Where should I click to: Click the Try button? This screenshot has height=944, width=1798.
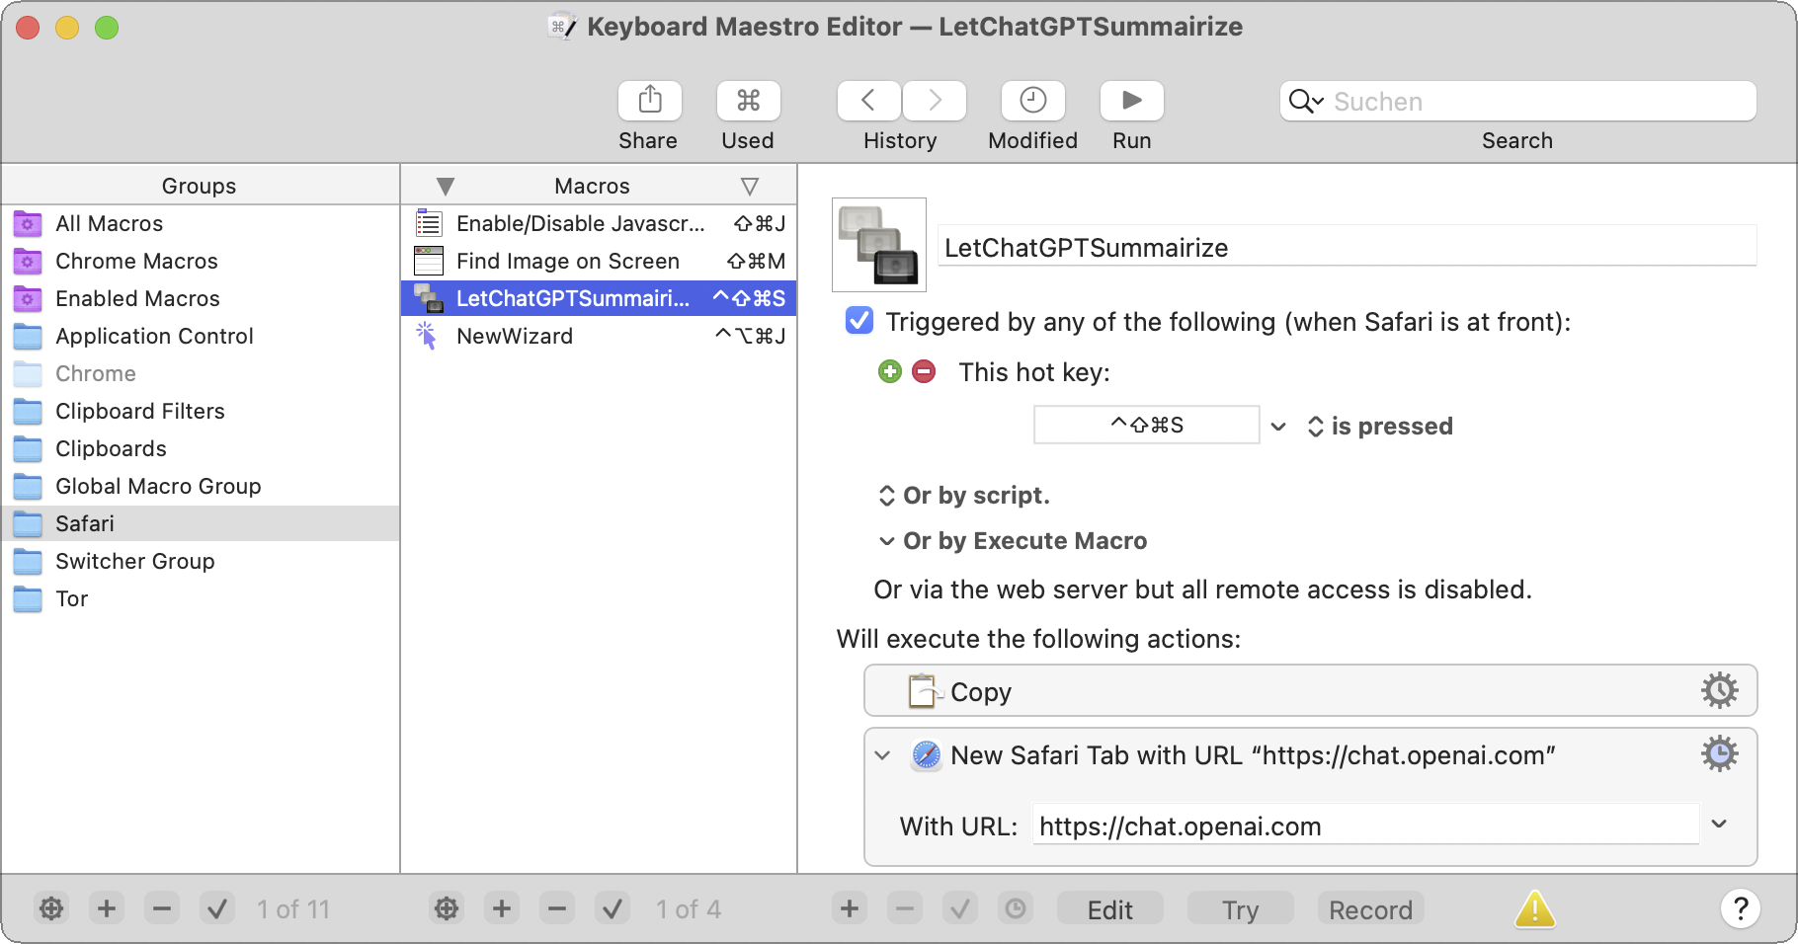click(1240, 908)
